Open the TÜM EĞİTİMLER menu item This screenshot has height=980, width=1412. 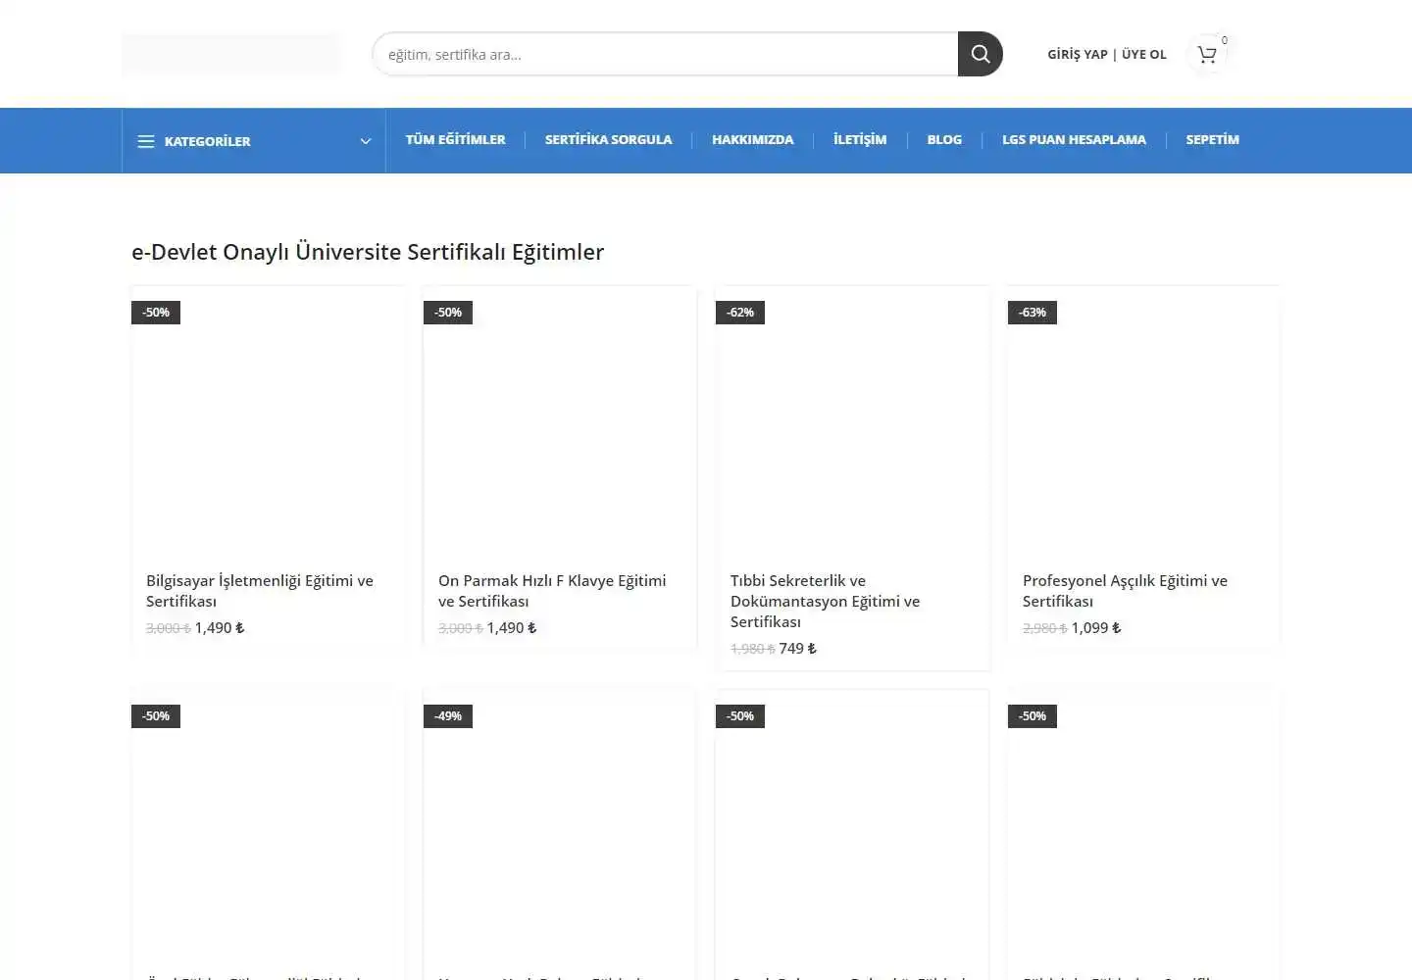point(456,139)
